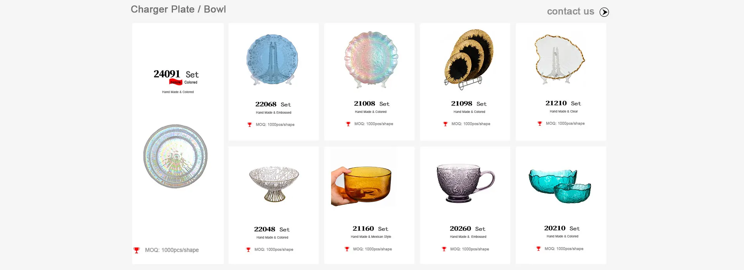Select the blue embossed charger plate image
The height and width of the screenshot is (270, 744).
pyautogui.click(x=272, y=60)
